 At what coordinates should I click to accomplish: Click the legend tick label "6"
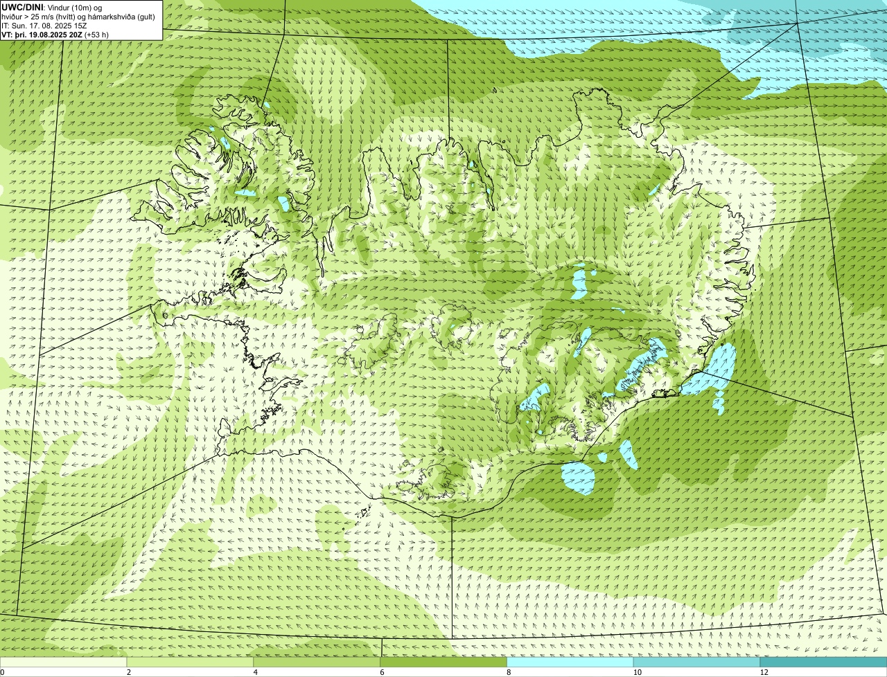click(382, 672)
